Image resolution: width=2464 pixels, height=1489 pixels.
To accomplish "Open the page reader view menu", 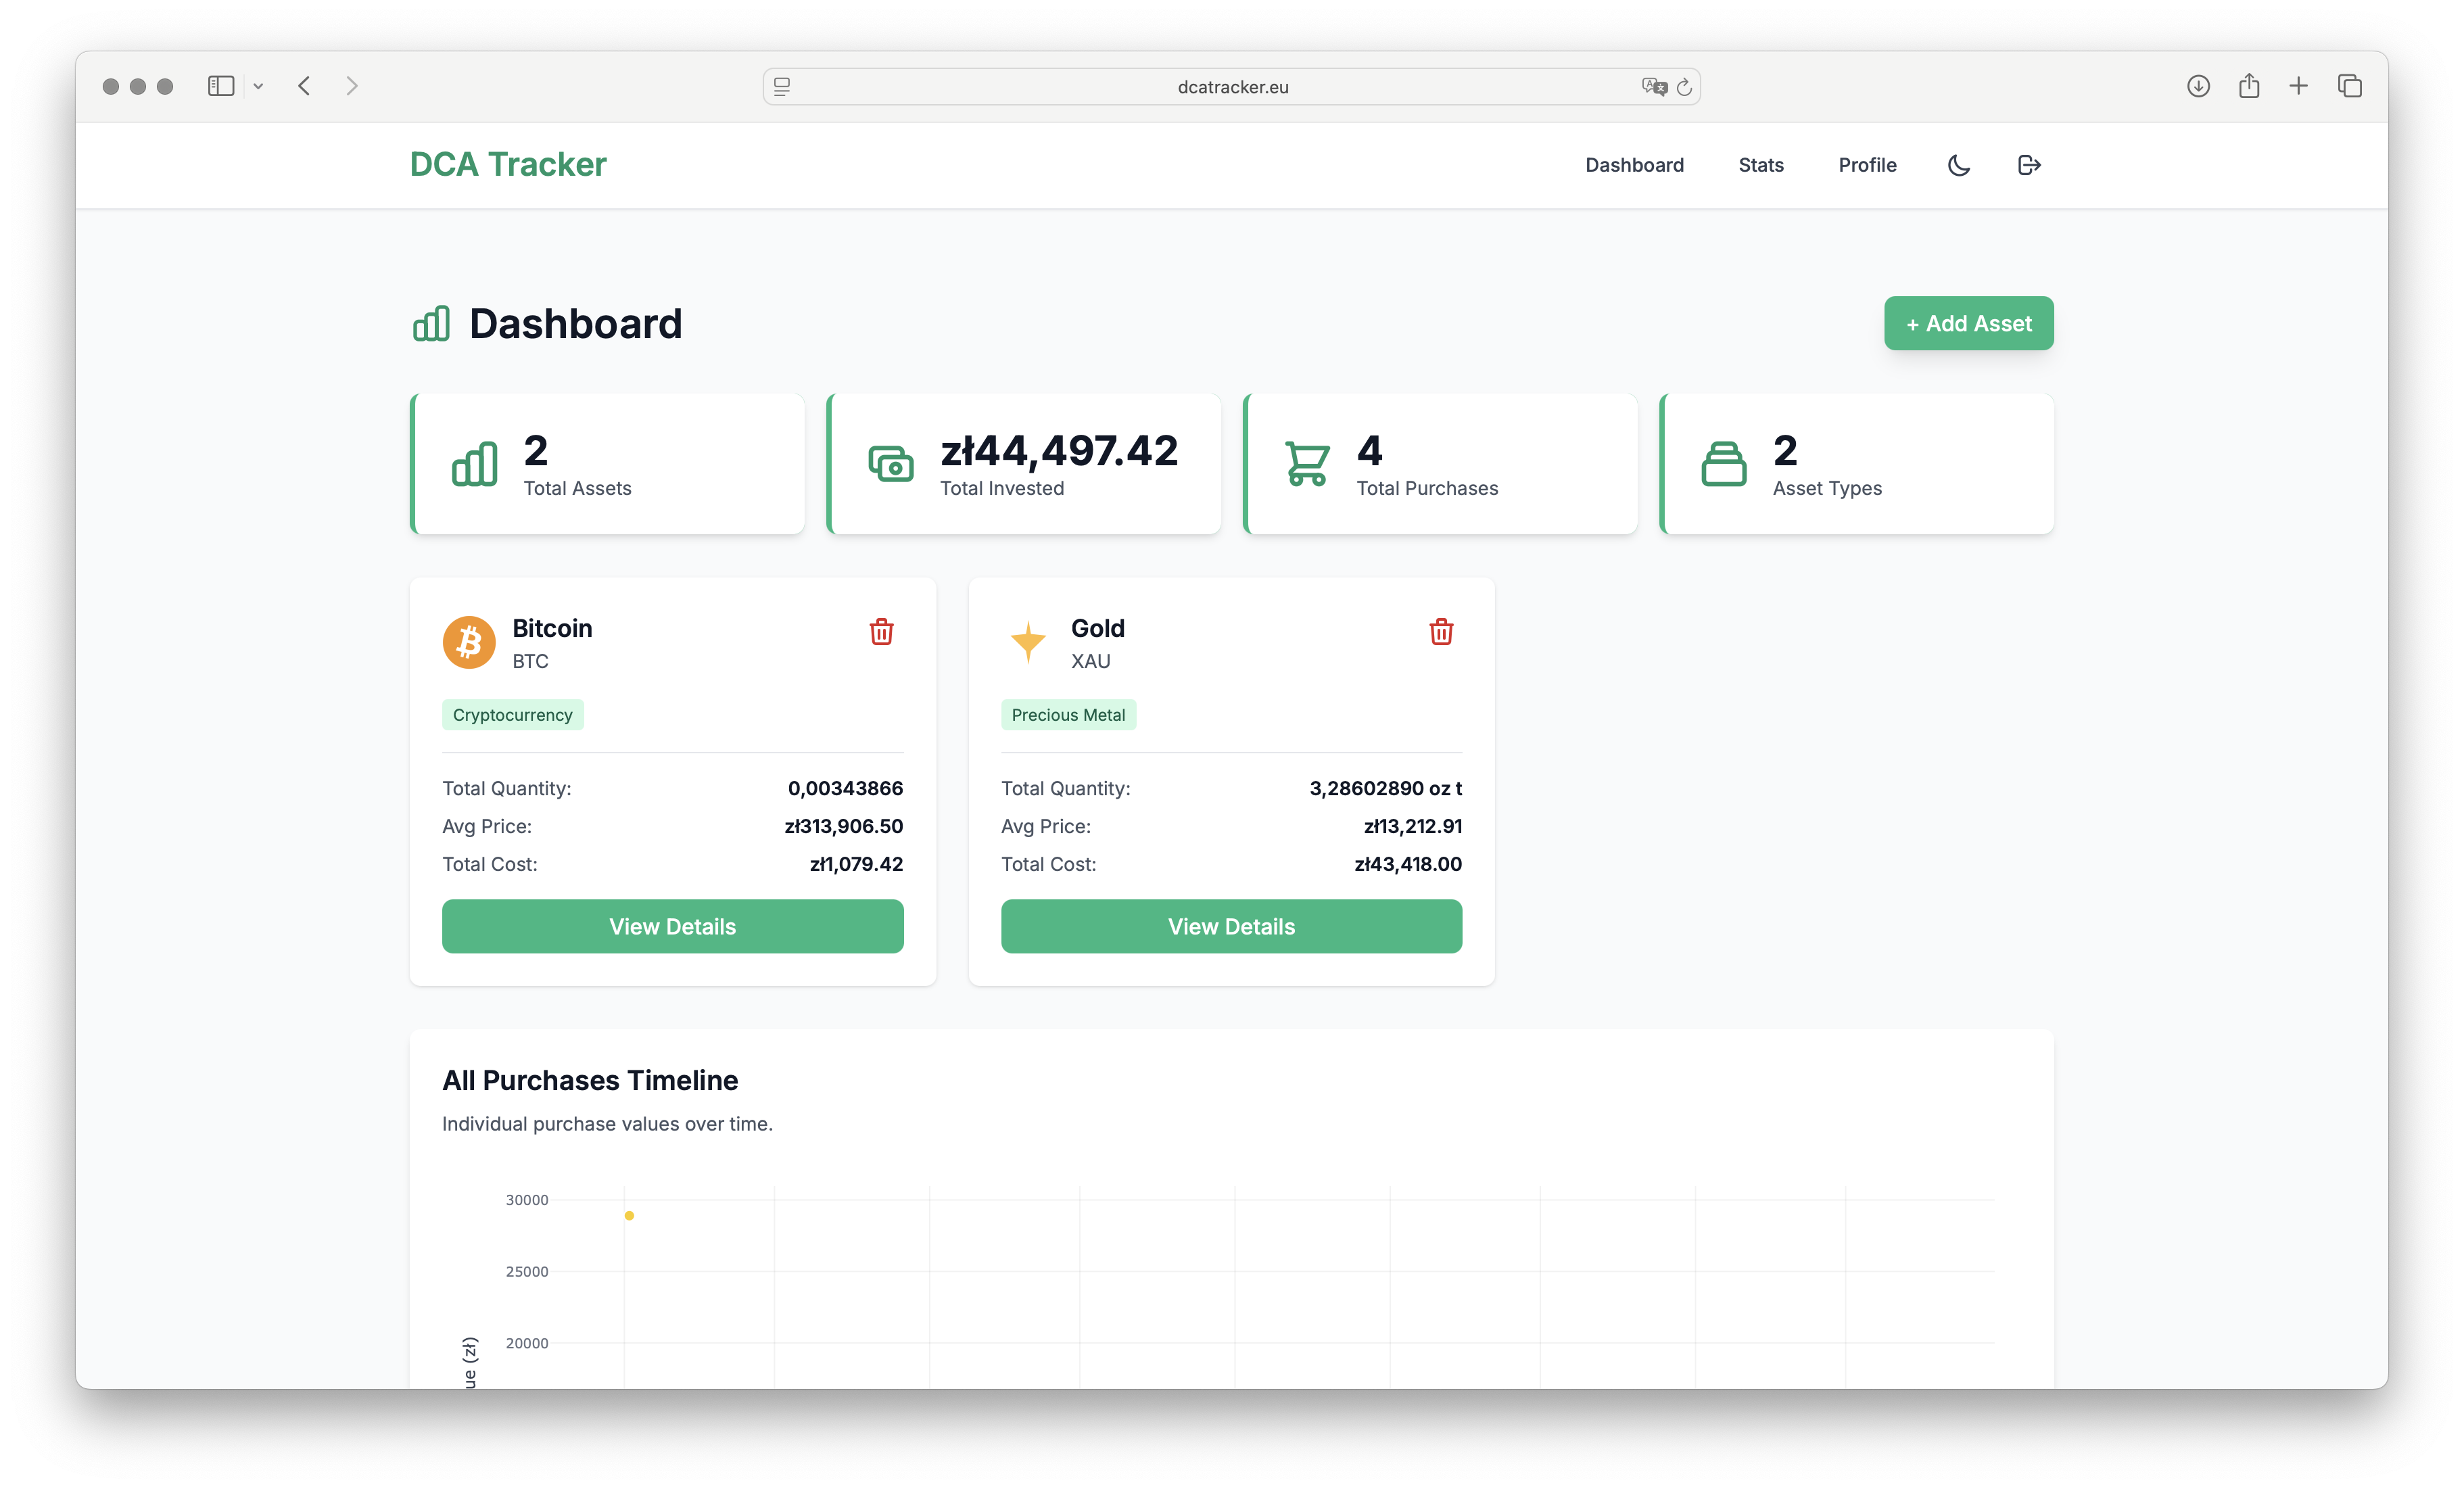I will tap(781, 87).
